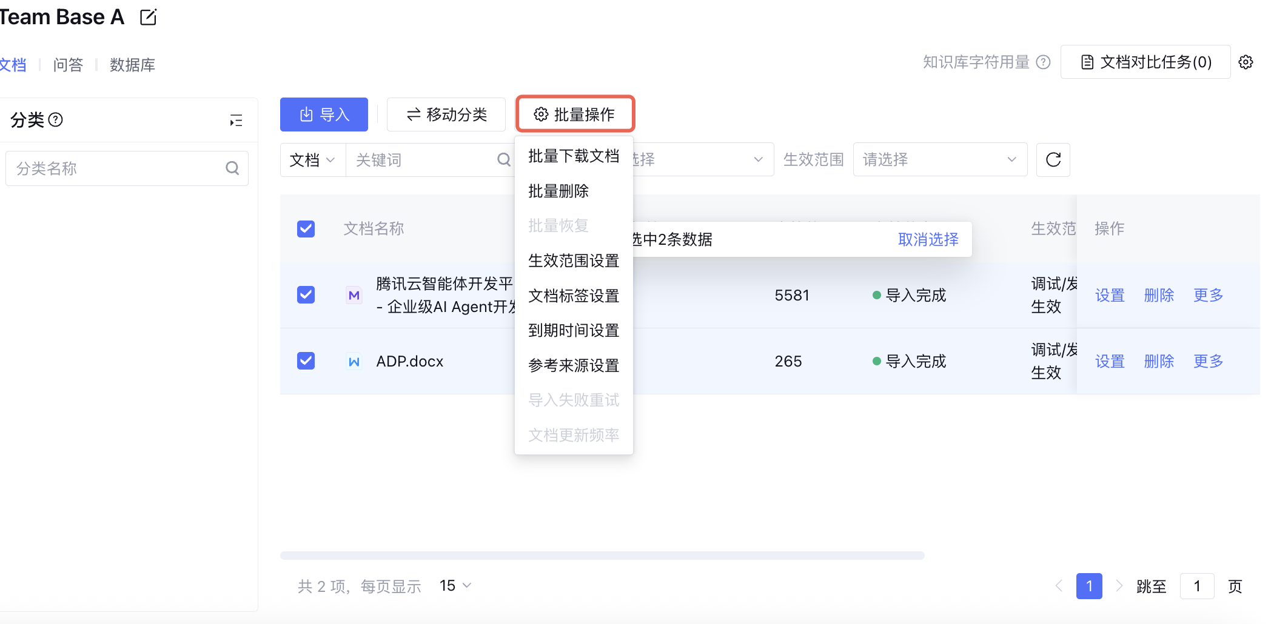
Task: Click 取消选择 link
Action: (928, 239)
